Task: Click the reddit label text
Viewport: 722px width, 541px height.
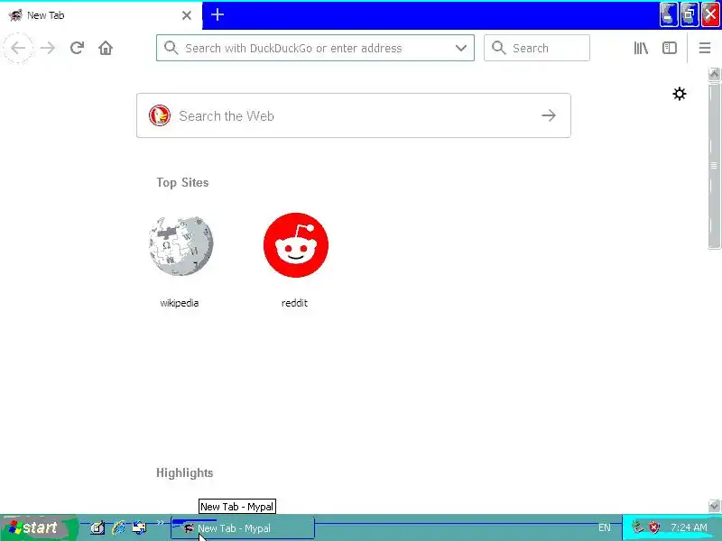Action: coord(294,303)
